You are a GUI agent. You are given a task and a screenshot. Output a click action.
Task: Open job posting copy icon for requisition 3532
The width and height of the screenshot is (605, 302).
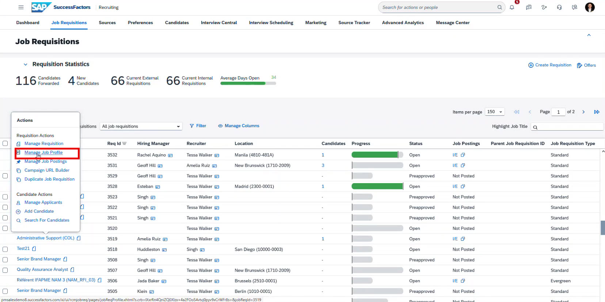pos(463,155)
